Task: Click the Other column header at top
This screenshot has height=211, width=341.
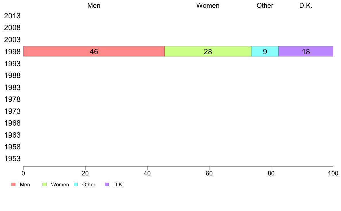Action: click(x=265, y=6)
